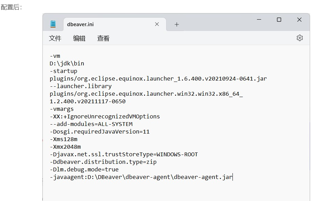Open the 编辑 menu
The image size is (327, 201).
tap(79, 38)
